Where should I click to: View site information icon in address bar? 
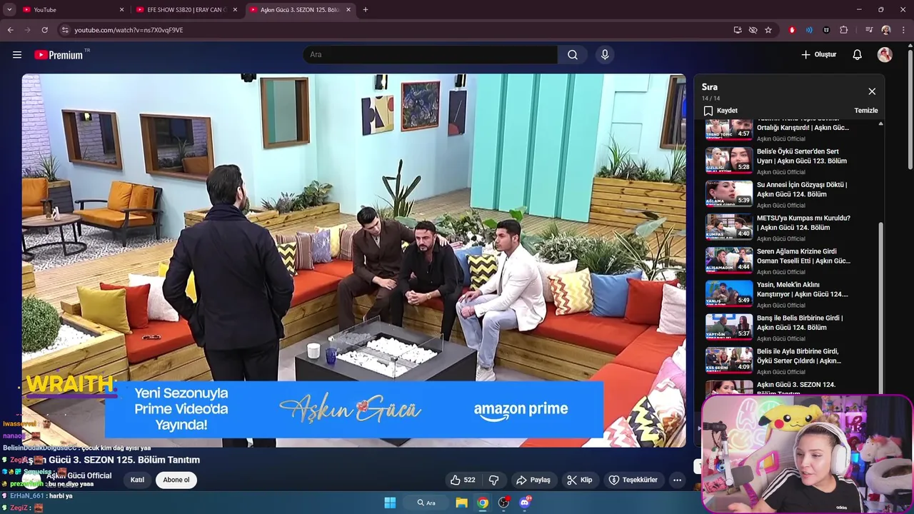point(65,30)
